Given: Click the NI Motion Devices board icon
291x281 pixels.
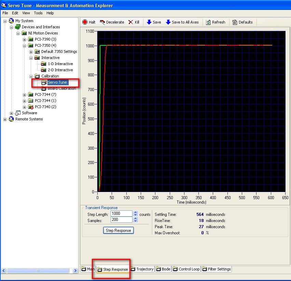Looking at the screenshot, I should pos(24,33).
